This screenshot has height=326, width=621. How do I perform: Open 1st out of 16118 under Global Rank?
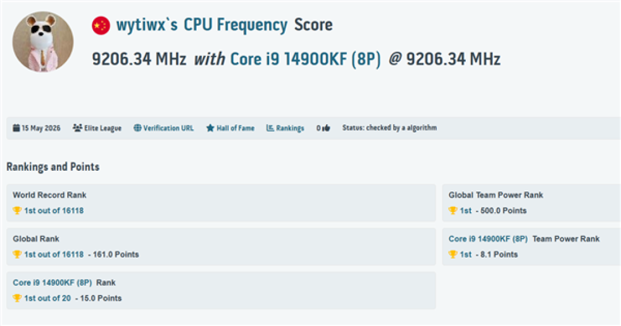point(54,255)
